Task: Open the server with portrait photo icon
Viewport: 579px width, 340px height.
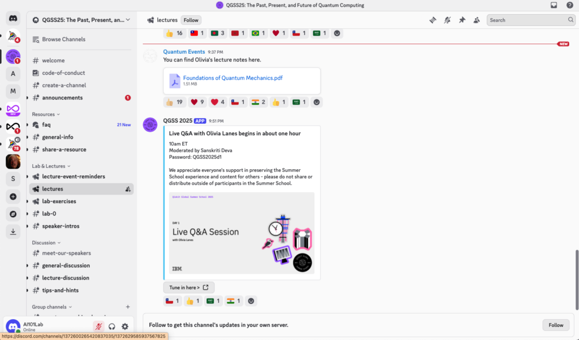Action: click(13, 161)
